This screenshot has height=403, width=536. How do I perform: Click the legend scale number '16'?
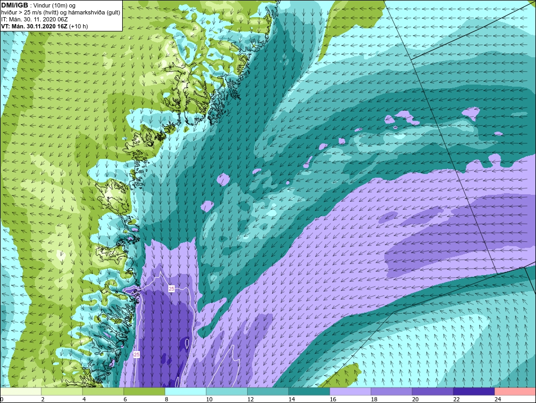(333, 399)
